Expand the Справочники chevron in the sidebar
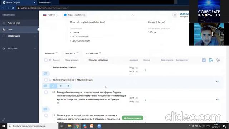The width and height of the screenshot is (229, 129). pos(35,36)
